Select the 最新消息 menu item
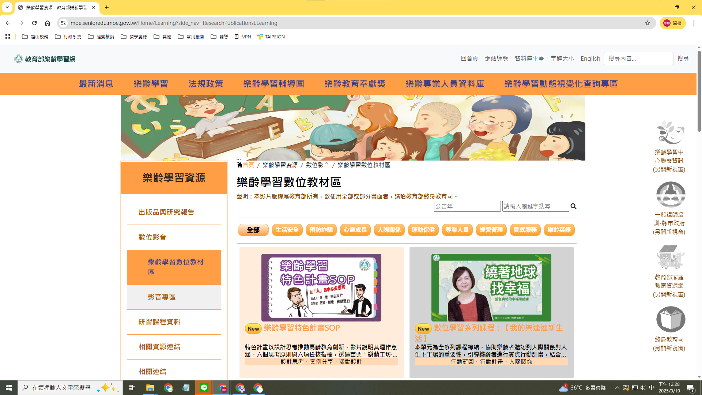Image resolution: width=702 pixels, height=395 pixels. (96, 83)
